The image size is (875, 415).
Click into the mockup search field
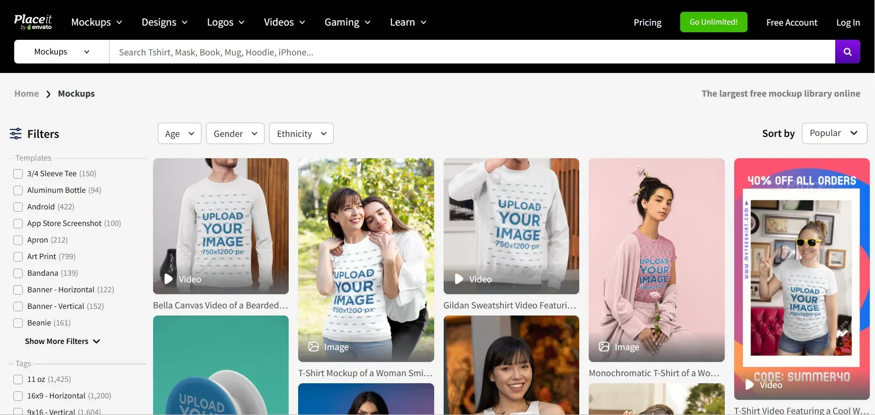coord(472,52)
